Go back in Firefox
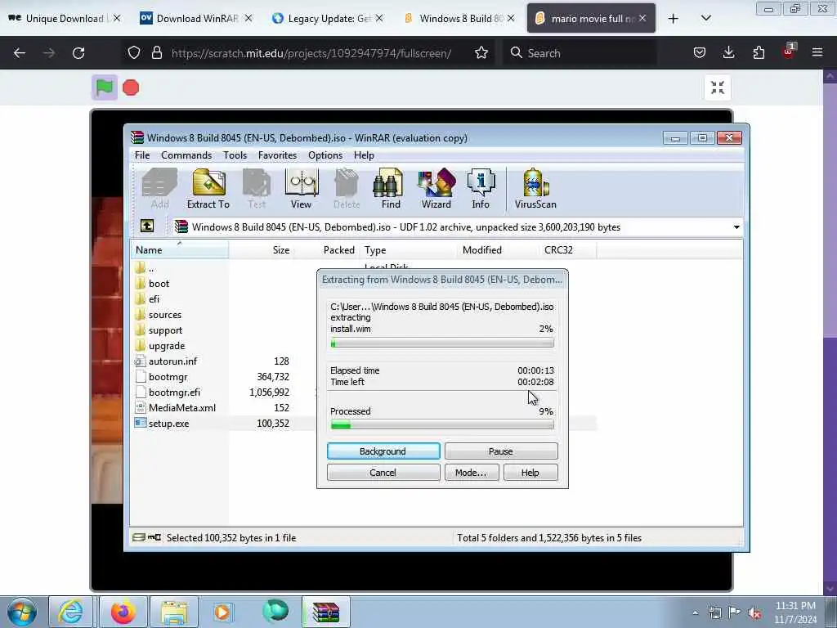 pyautogui.click(x=20, y=53)
